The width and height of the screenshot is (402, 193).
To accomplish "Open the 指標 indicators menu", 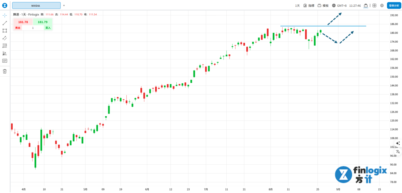I will (309, 5).
